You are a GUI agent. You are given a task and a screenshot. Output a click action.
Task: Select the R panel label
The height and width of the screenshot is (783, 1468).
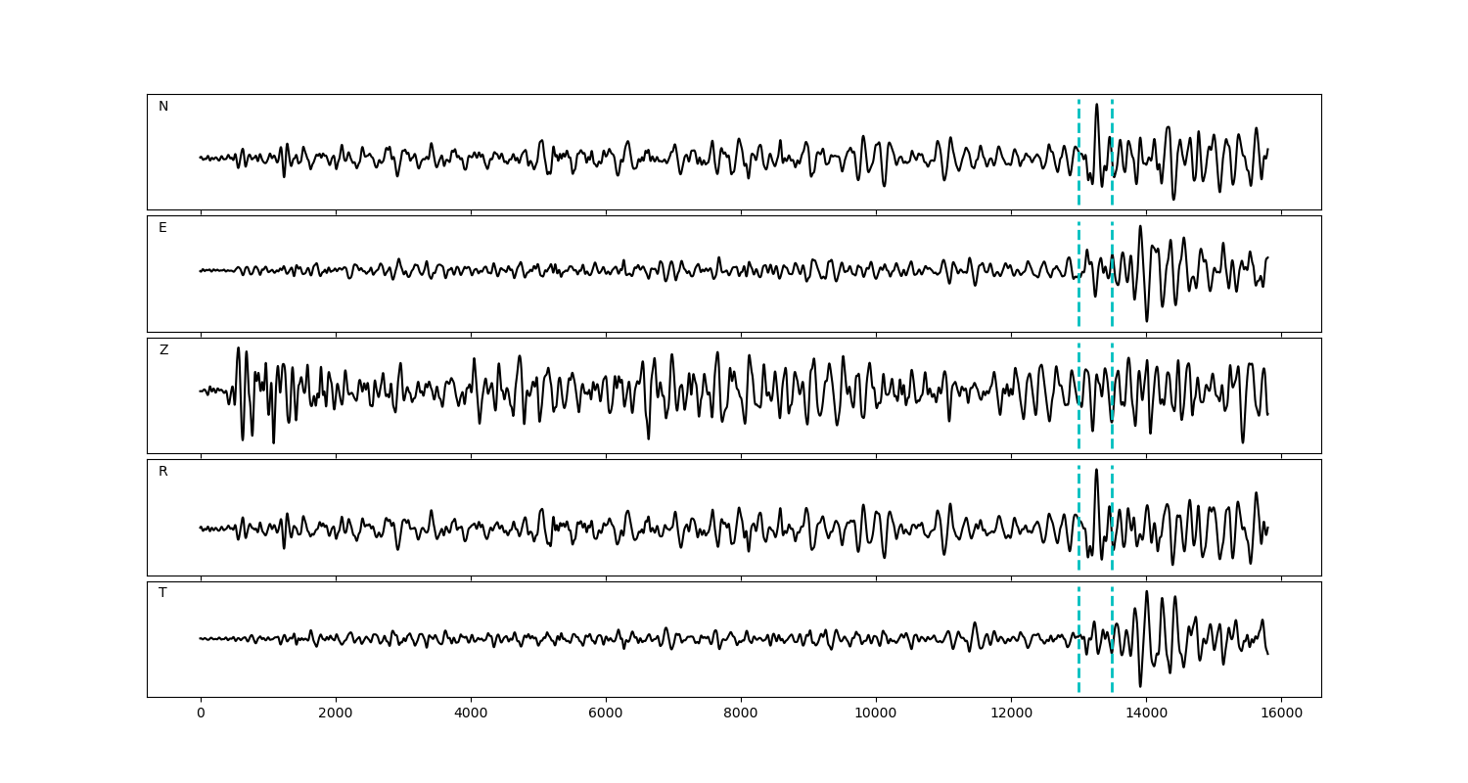coord(163,472)
